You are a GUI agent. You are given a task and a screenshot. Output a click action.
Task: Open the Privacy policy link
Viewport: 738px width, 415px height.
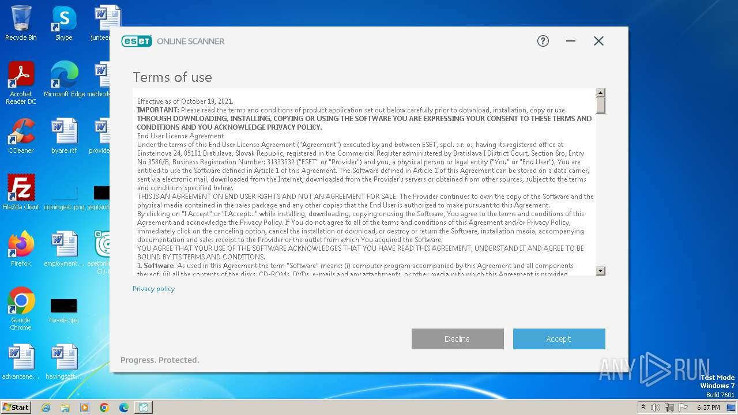pyautogui.click(x=153, y=289)
